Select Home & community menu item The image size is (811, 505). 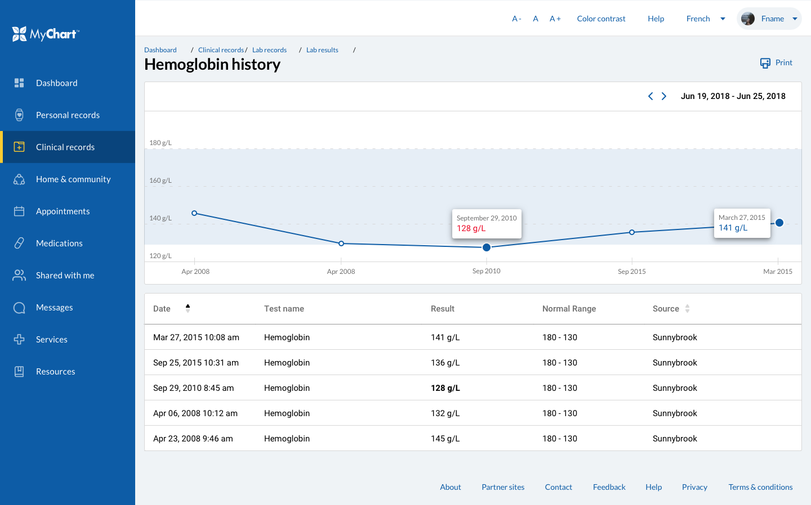coord(73,179)
